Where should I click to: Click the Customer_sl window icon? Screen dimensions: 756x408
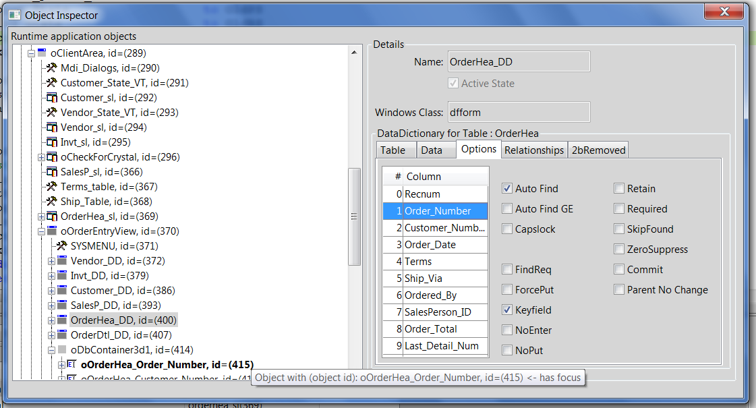tap(51, 98)
